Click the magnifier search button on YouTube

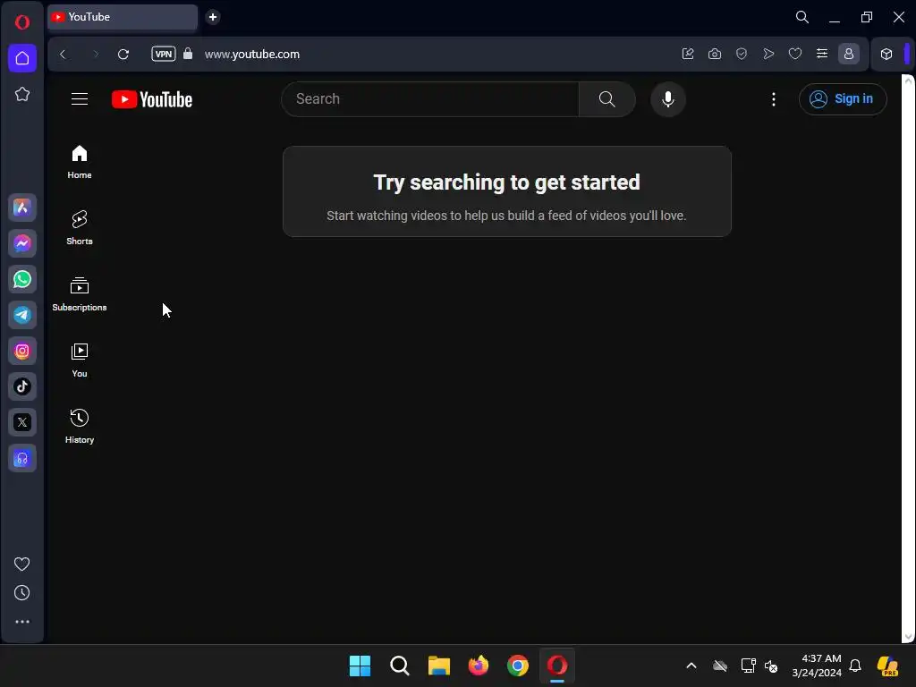(607, 99)
